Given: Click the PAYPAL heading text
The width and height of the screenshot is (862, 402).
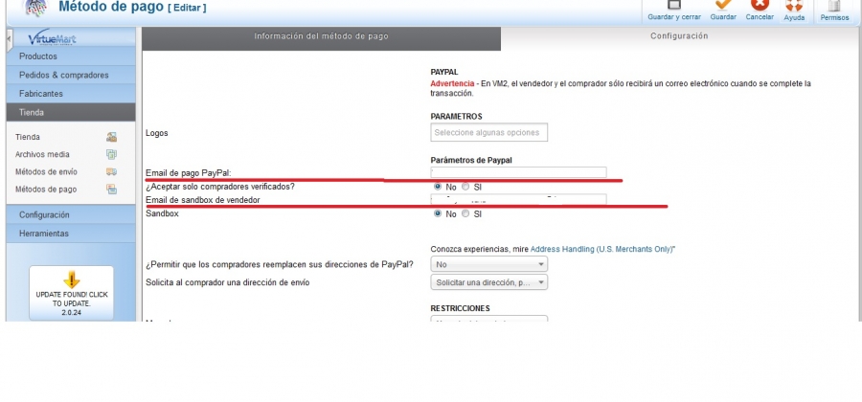Looking at the screenshot, I should [444, 72].
